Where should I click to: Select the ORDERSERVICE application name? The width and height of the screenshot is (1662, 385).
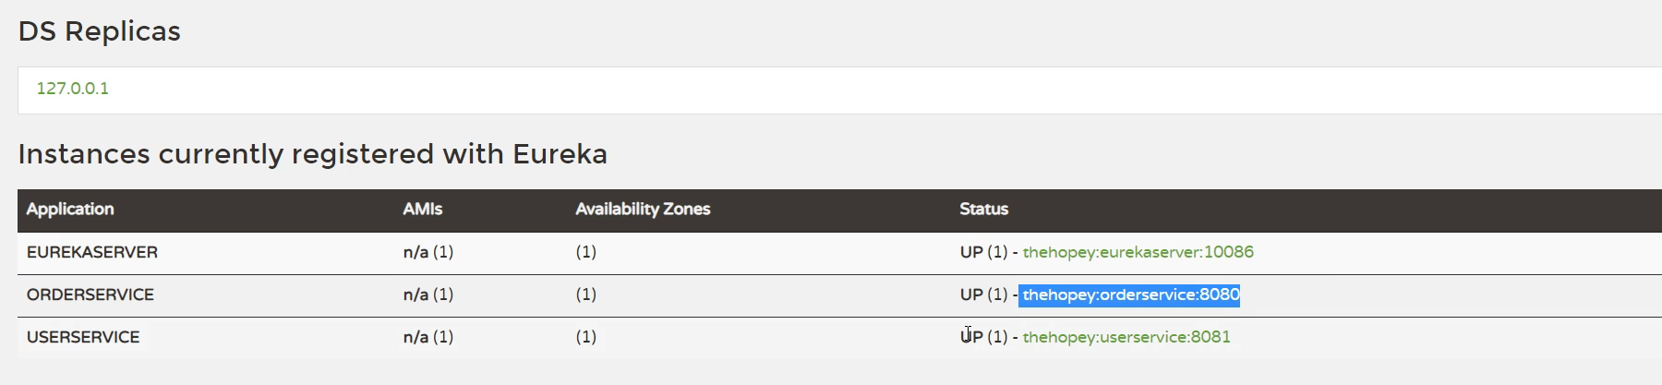click(90, 295)
